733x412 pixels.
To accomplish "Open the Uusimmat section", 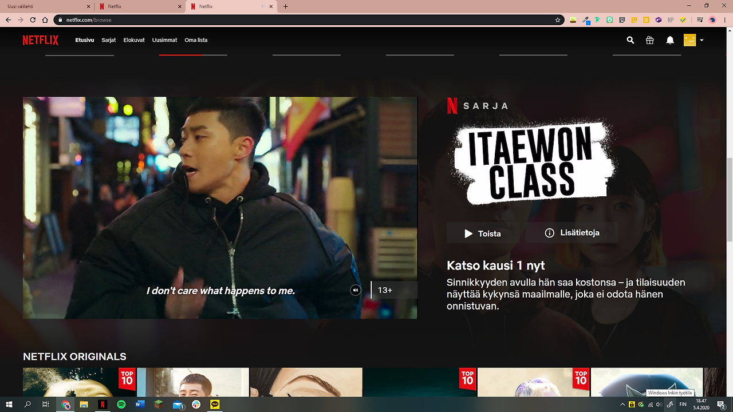I will [x=164, y=41].
